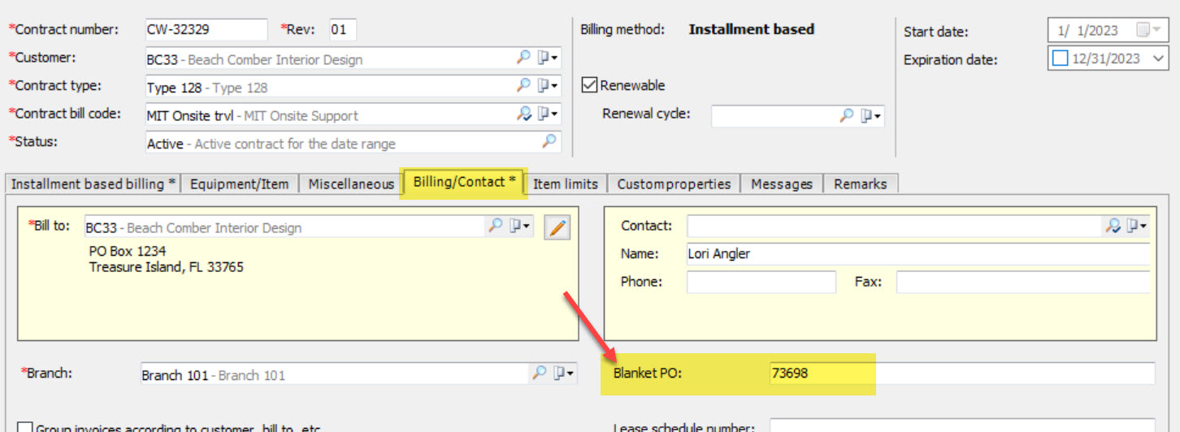1180x432 pixels.
Task: Select Treasure Island, FL 33765 text
Action: 167,266
